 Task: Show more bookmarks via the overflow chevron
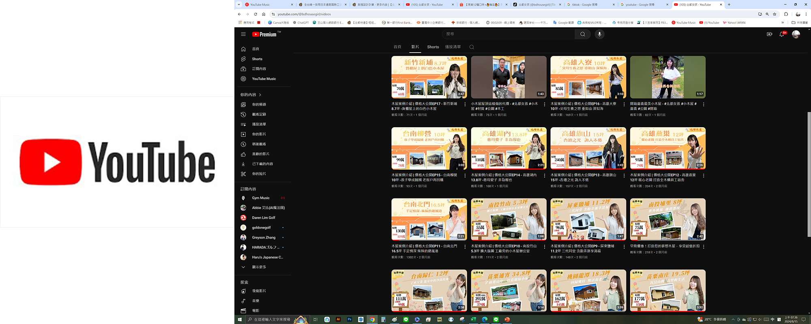pos(783,23)
